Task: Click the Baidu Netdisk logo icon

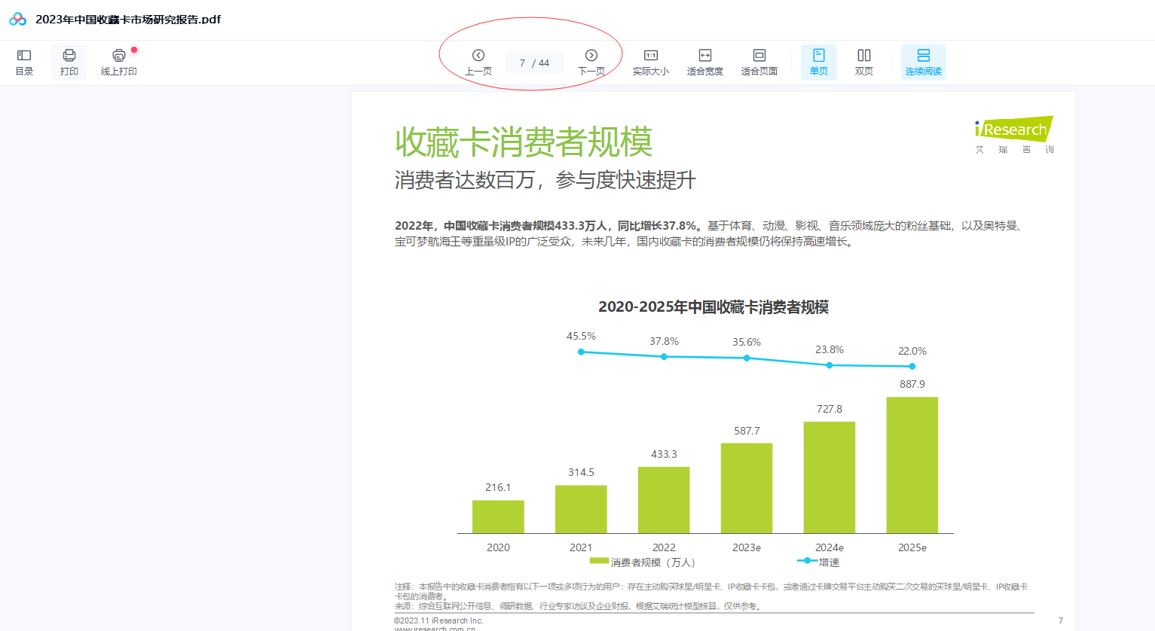Action: click(18, 20)
